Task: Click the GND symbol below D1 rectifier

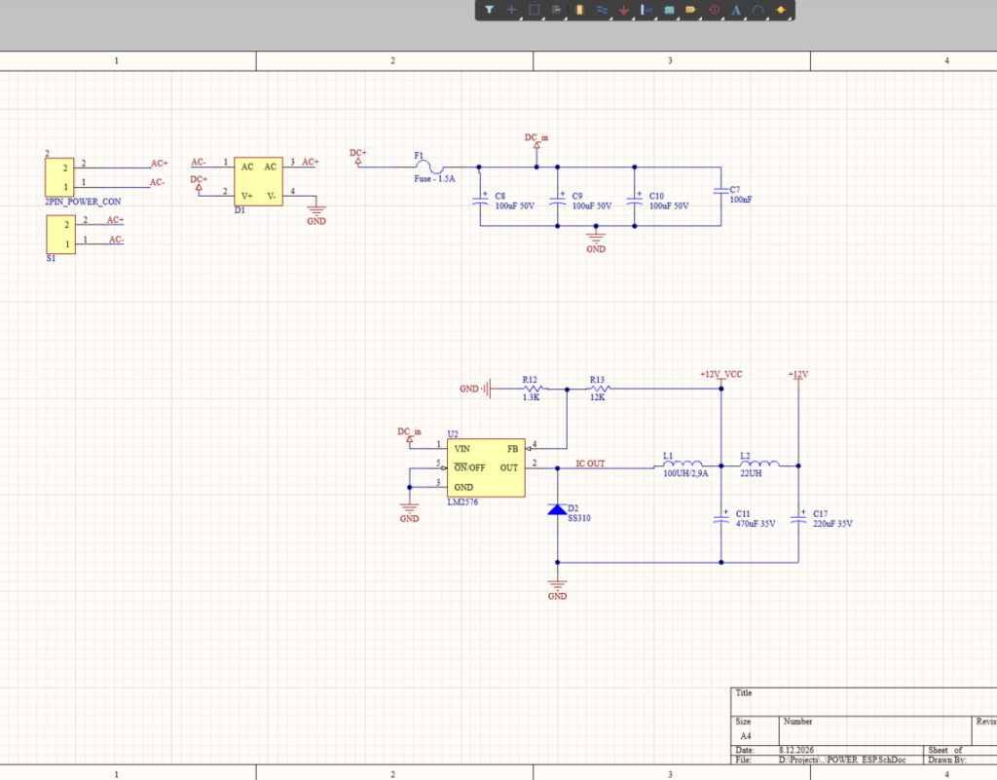Action: coord(316,214)
